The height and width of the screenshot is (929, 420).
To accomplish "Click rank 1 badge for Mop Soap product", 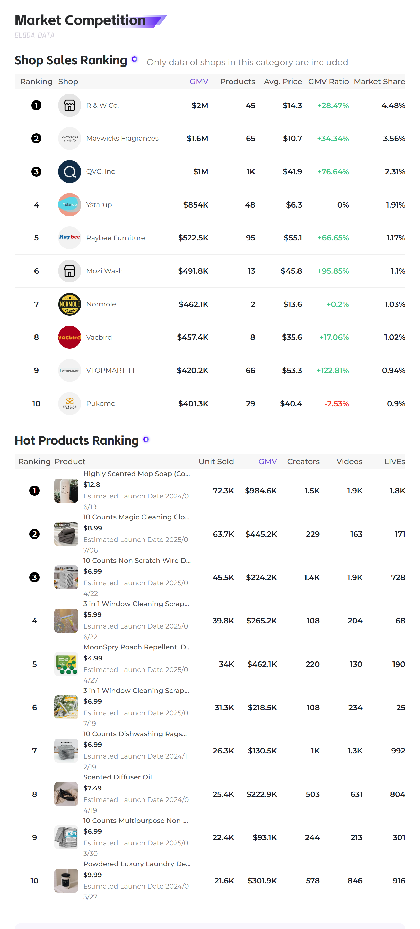I will point(34,491).
